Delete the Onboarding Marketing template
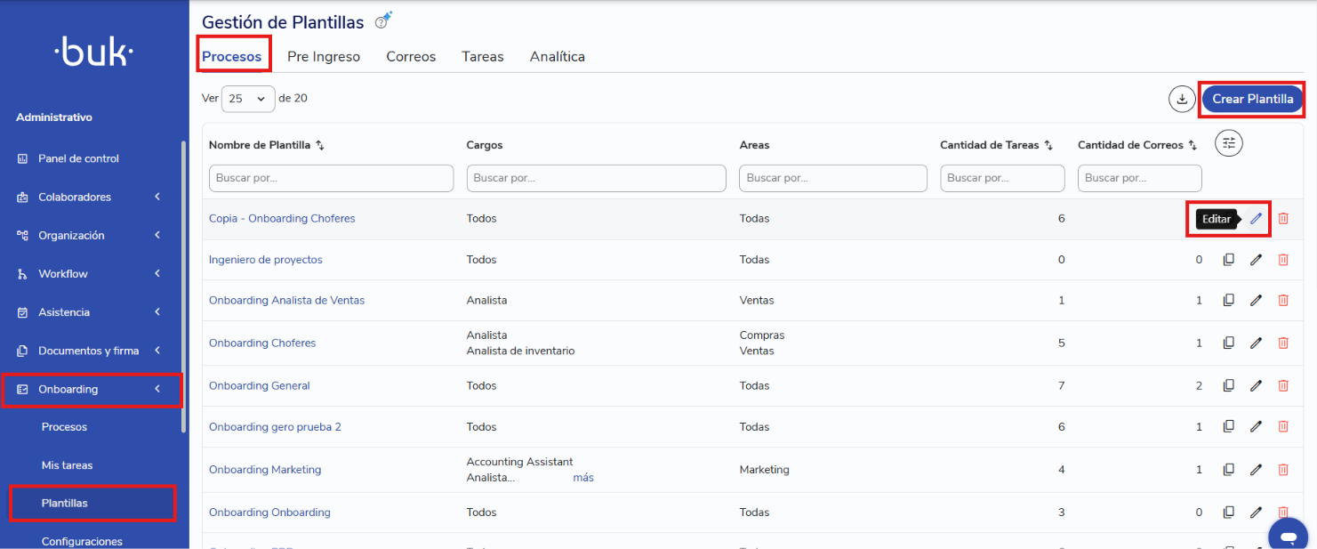This screenshot has width=1317, height=549. pyautogui.click(x=1283, y=470)
